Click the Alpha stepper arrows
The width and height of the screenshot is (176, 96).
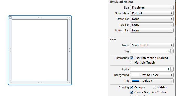[x=172, y=69]
